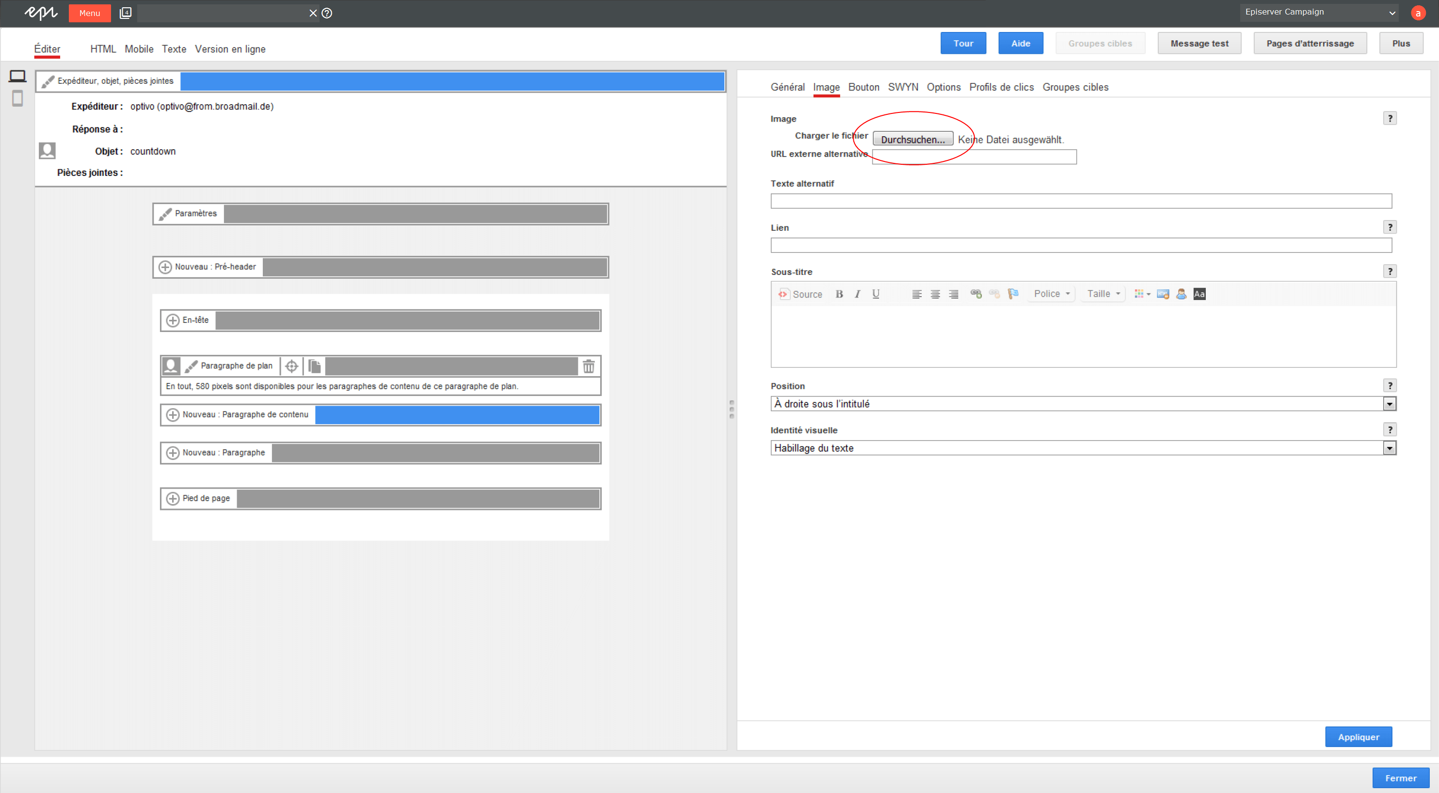Open the open-windows counter icon
Screen dimensions: 1439x793
coord(126,13)
